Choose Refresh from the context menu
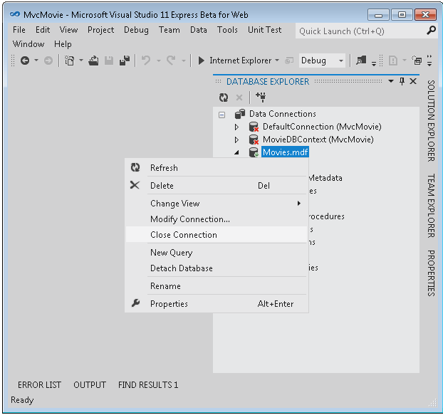This screenshot has width=443, height=415. tap(217, 168)
